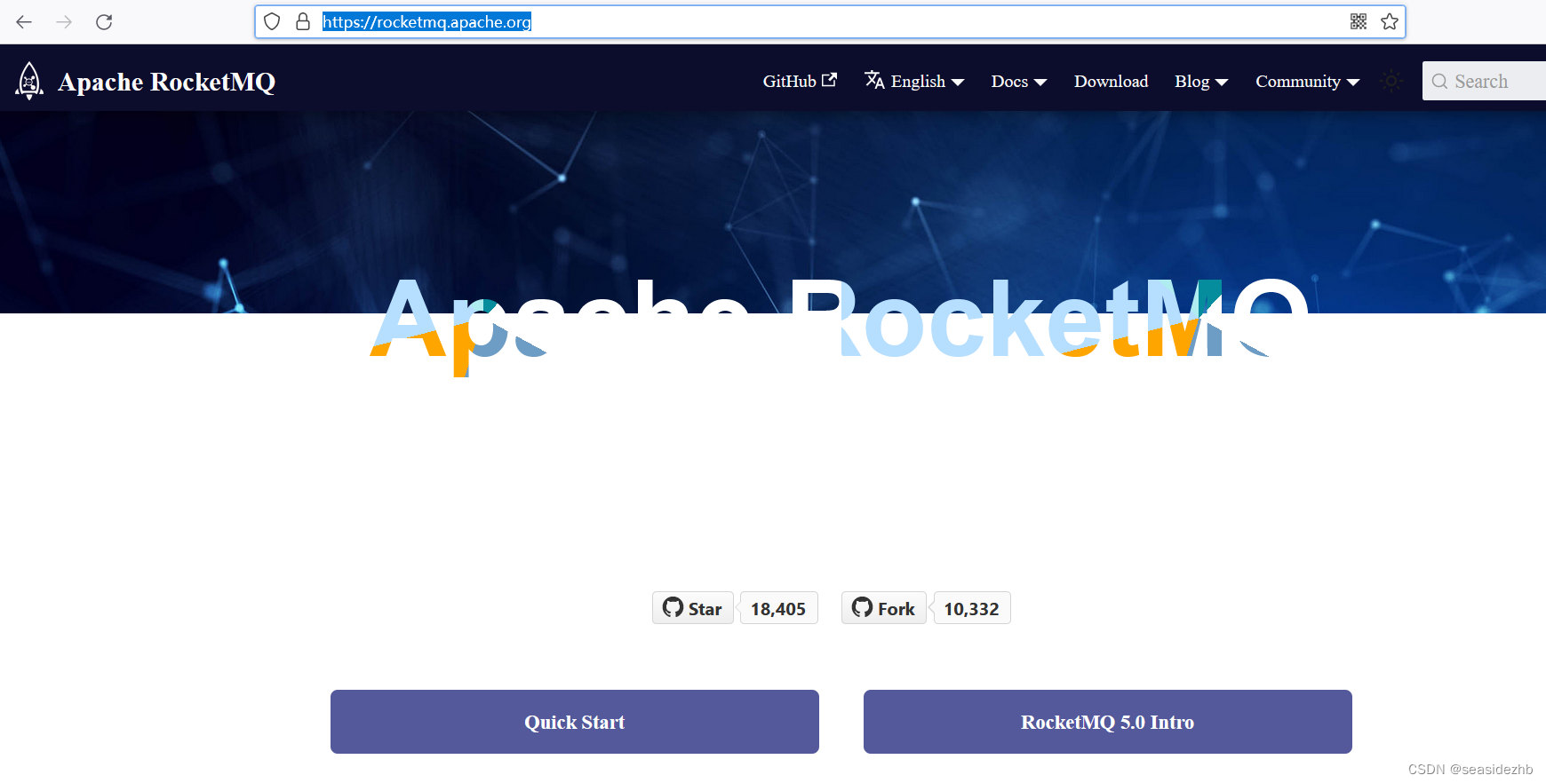View site security lock information
Screen dimensions: 1546x783
(x=303, y=22)
